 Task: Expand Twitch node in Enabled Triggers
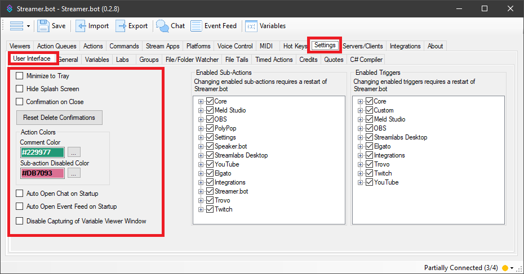[360, 173]
